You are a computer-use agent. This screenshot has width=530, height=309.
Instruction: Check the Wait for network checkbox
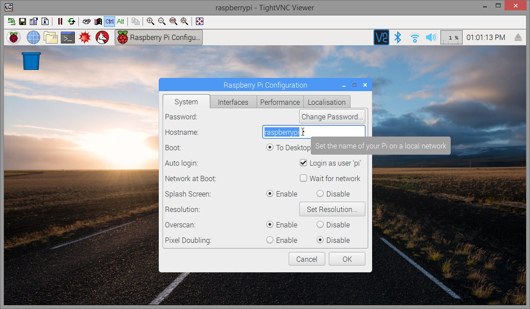[x=303, y=178]
